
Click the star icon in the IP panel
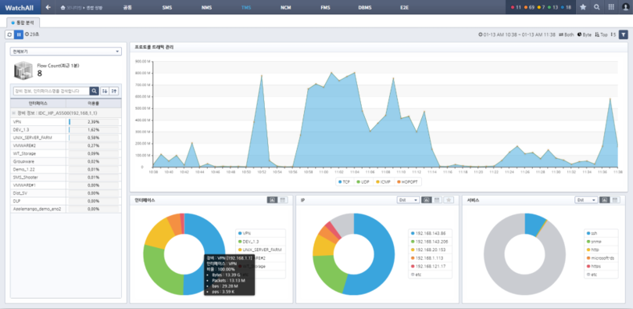pyautogui.click(x=448, y=200)
